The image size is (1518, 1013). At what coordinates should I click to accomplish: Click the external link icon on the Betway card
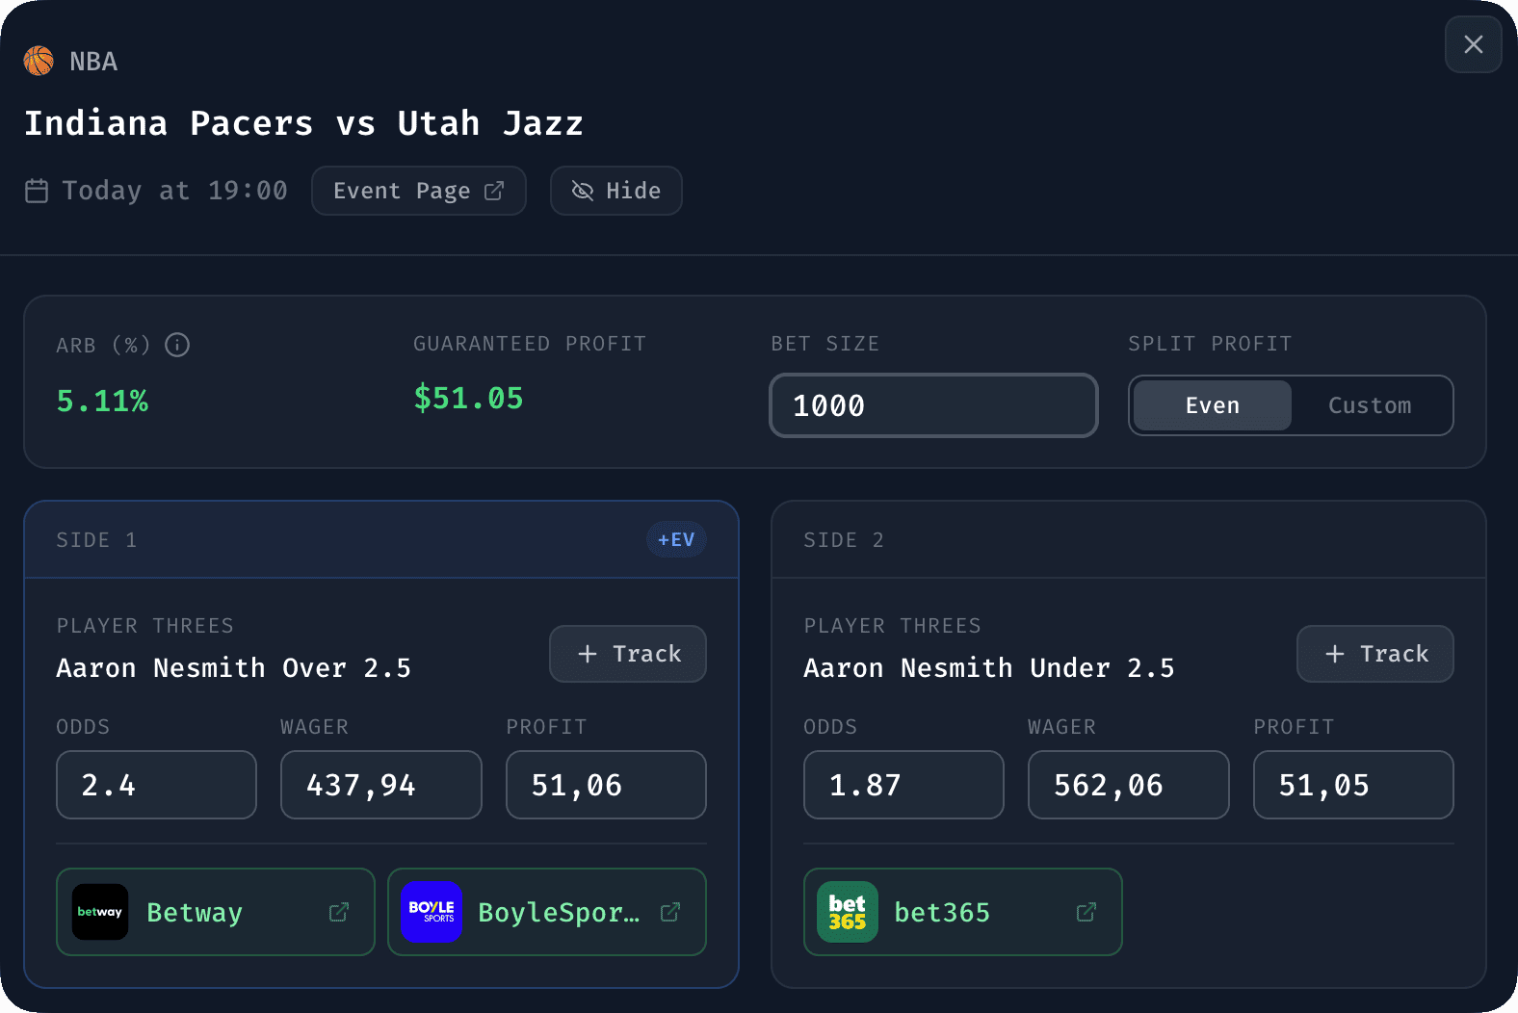(338, 912)
